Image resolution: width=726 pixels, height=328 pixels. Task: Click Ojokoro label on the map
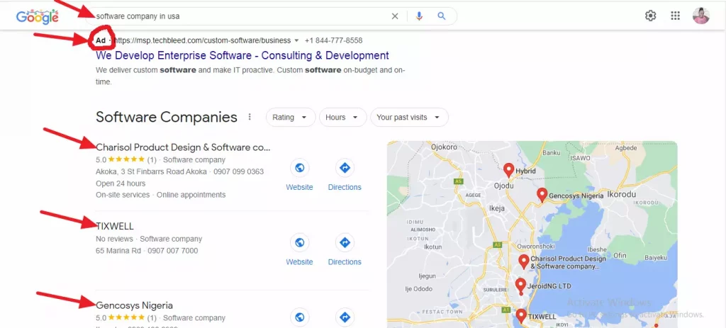[x=444, y=147]
